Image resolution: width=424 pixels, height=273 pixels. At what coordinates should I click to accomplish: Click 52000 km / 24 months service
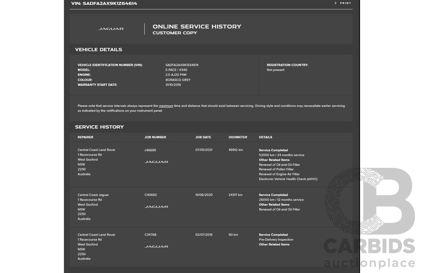[282, 155]
